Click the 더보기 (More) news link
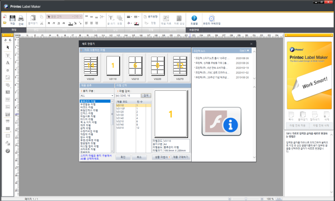The height and width of the screenshot is (201, 335). click(x=244, y=51)
